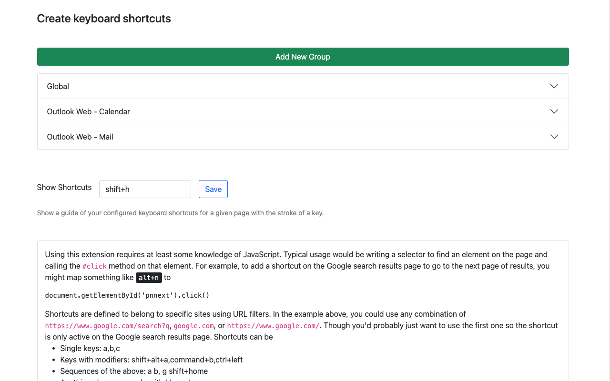Click the Create keyboard shortcuts heading
Viewport: 610px width, 381px height.
click(104, 19)
